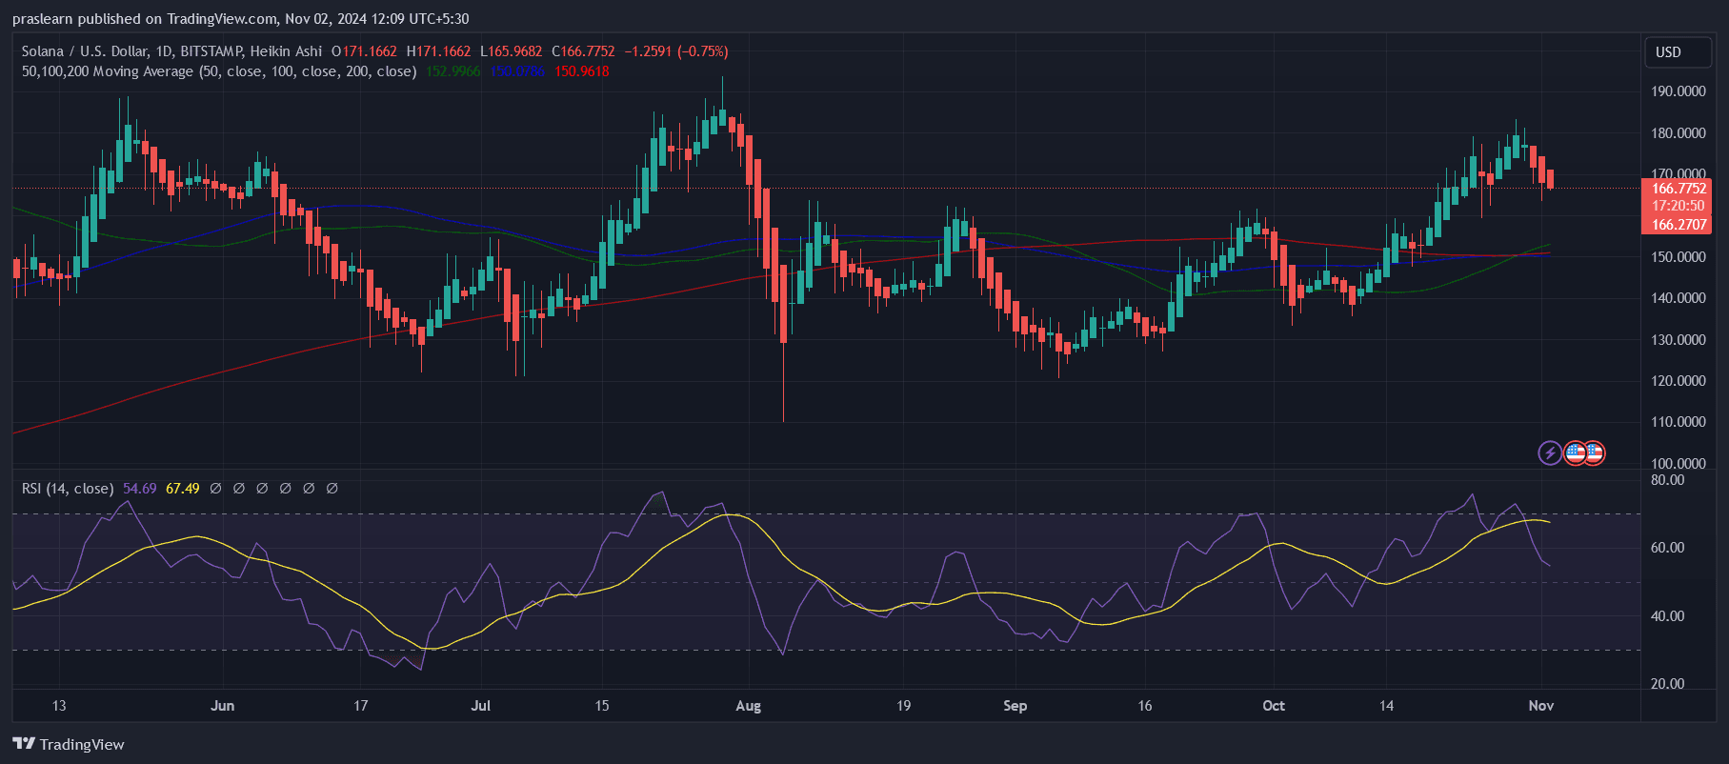This screenshot has width=1729, height=764.
Task: Click the purple RSI value 54.69
Action: [139, 489]
